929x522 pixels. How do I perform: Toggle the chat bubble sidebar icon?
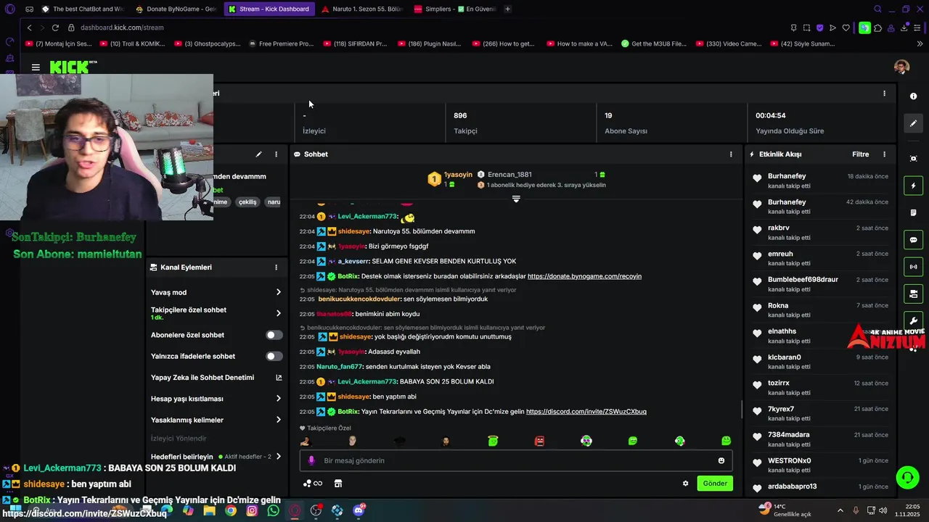[913, 239]
